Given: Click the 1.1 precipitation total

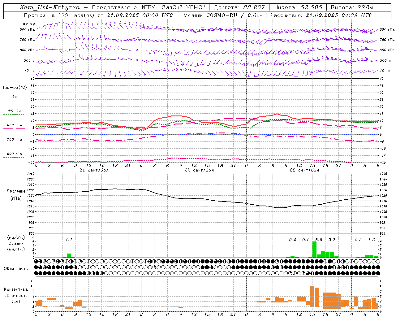Looking at the screenshot, I should 69,240.
